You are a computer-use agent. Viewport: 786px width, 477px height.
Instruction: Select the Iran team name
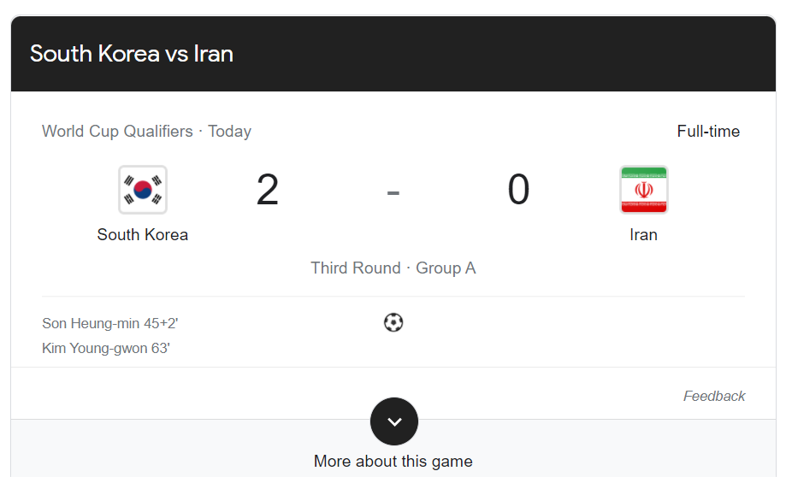pyautogui.click(x=643, y=234)
